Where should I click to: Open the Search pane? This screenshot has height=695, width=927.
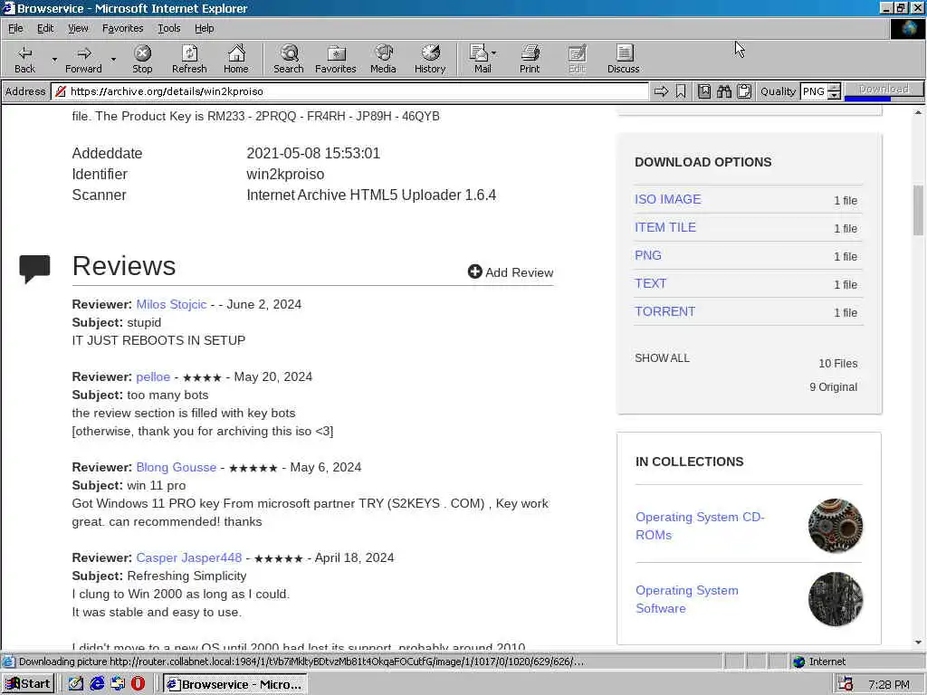tap(289, 59)
